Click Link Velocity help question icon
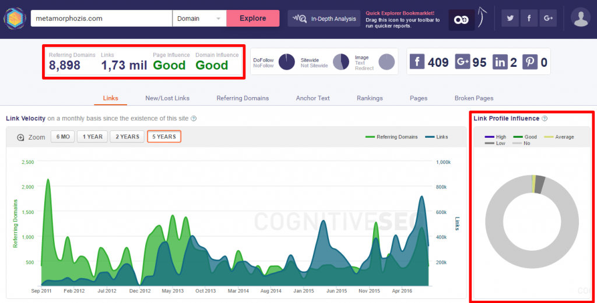The width and height of the screenshot is (597, 303). pos(194,119)
